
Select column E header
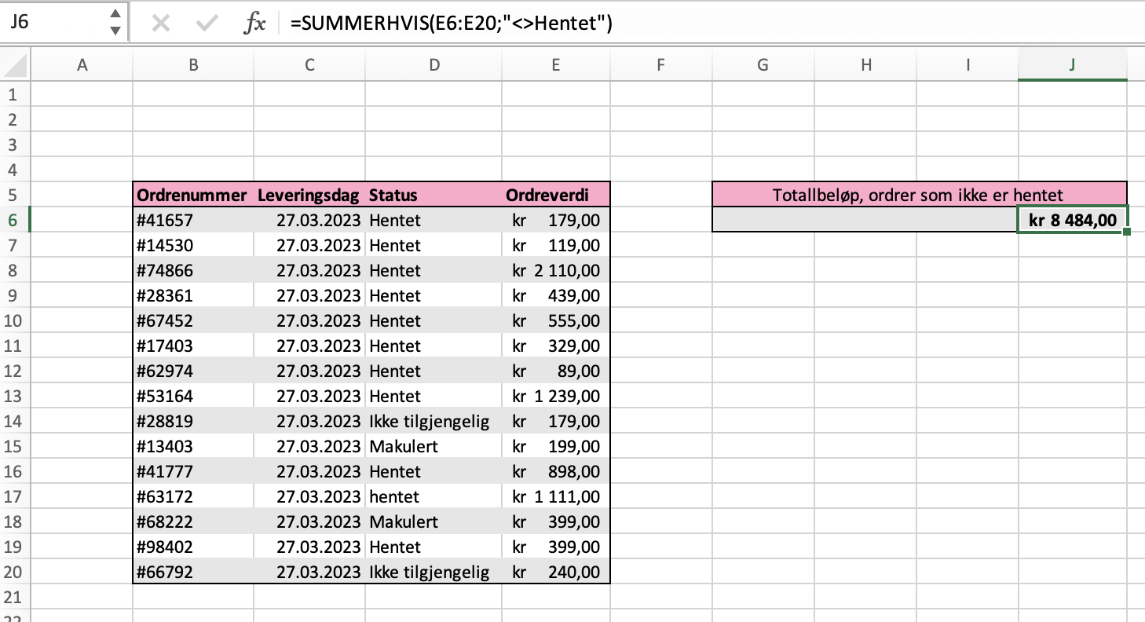coord(555,66)
